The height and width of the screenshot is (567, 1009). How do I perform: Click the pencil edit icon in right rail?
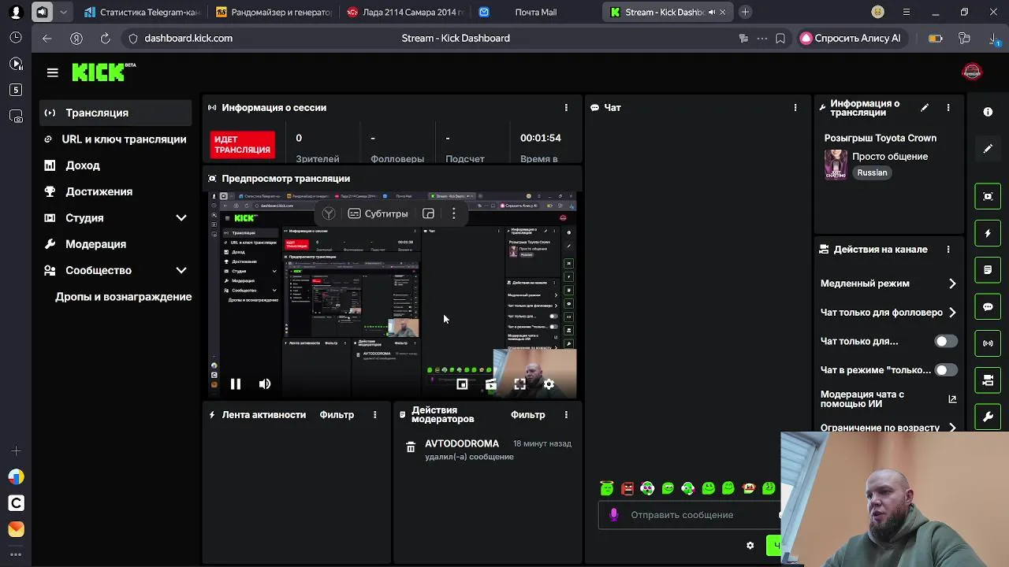tap(988, 149)
